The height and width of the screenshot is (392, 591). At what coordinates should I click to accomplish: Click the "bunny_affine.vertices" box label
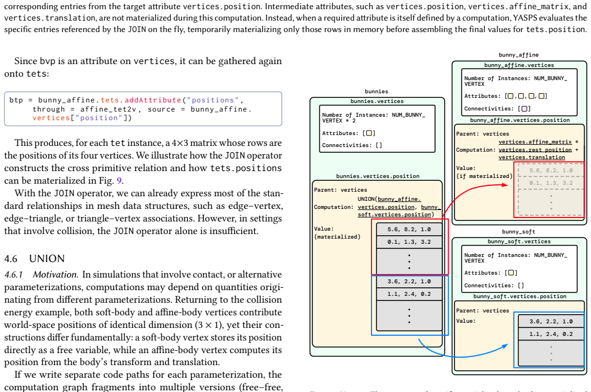[519, 65]
